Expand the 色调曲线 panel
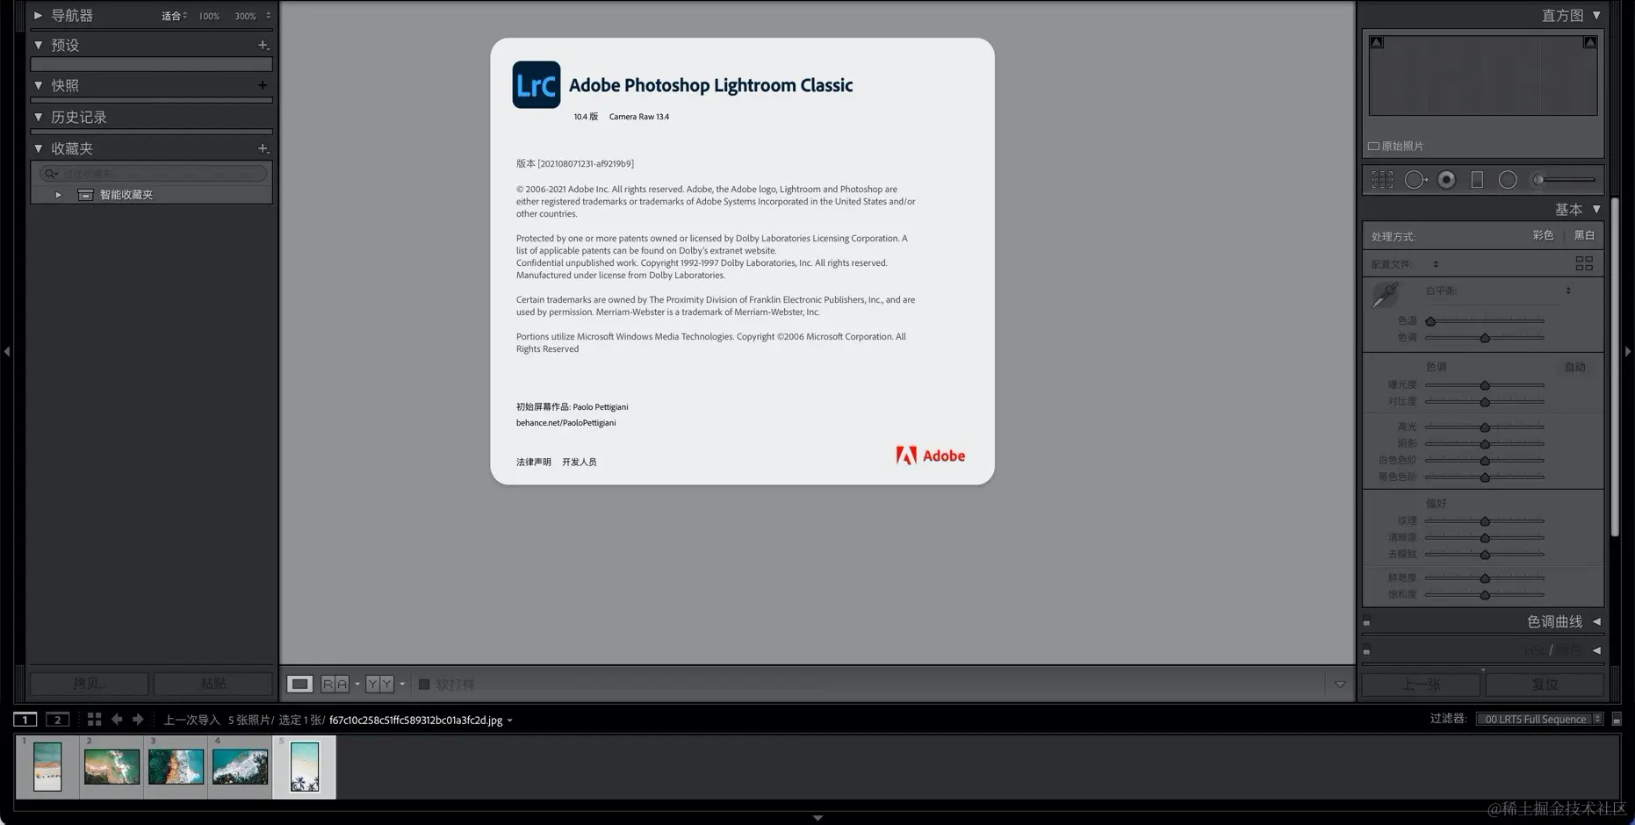This screenshot has width=1635, height=825. (x=1596, y=621)
